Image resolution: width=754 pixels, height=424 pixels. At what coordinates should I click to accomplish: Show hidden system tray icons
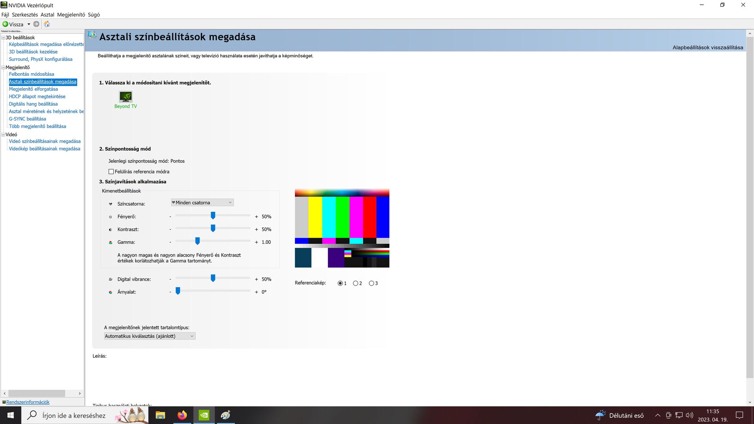point(658,415)
